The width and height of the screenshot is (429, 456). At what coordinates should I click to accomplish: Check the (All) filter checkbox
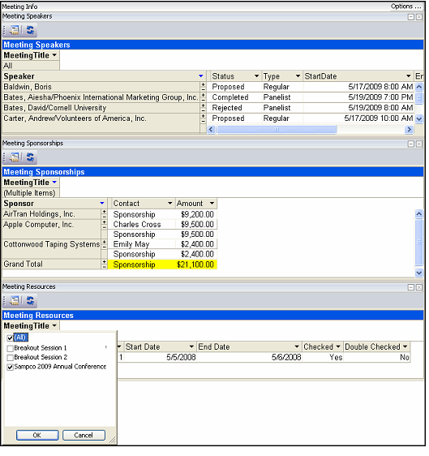pyautogui.click(x=10, y=338)
